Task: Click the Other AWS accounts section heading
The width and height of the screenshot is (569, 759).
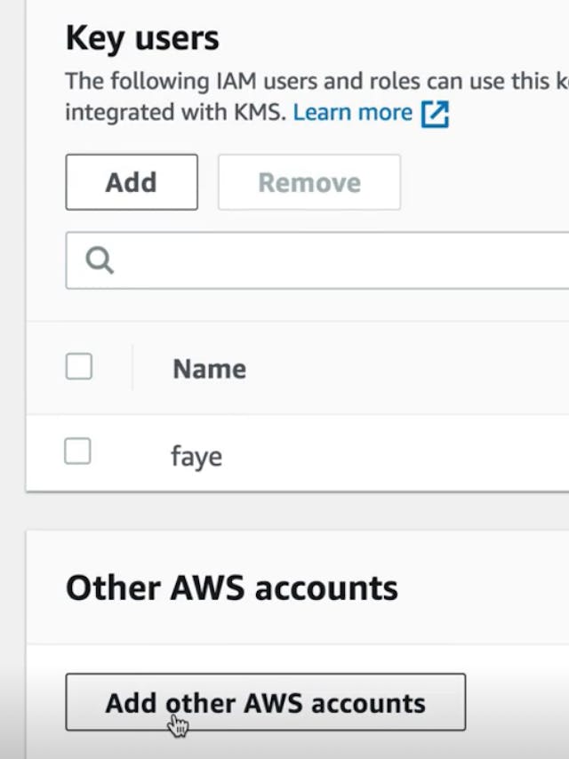Action: [x=232, y=587]
